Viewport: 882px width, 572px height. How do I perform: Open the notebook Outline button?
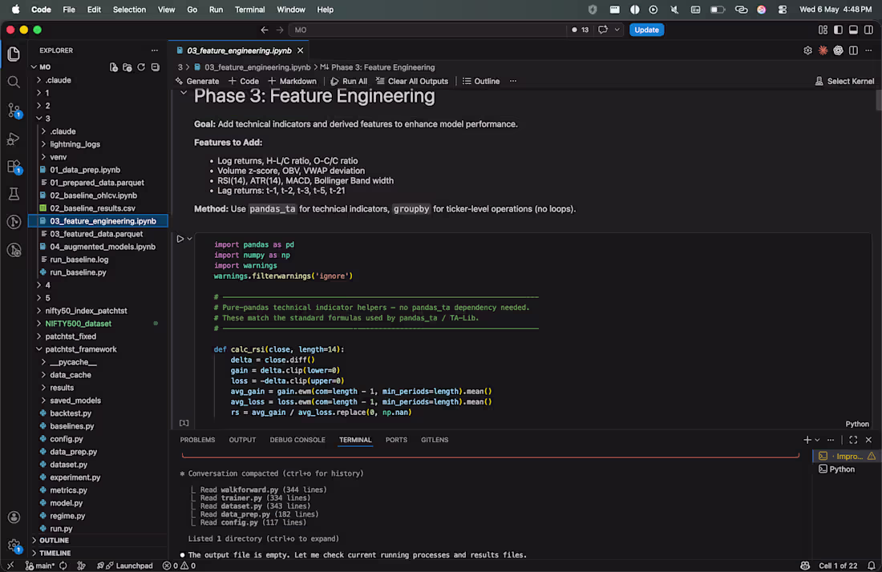[x=481, y=81]
